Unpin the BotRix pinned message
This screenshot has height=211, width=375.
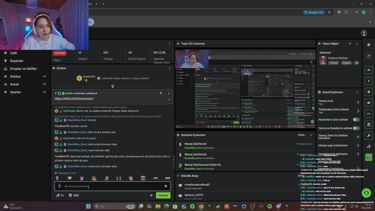click(x=161, y=93)
